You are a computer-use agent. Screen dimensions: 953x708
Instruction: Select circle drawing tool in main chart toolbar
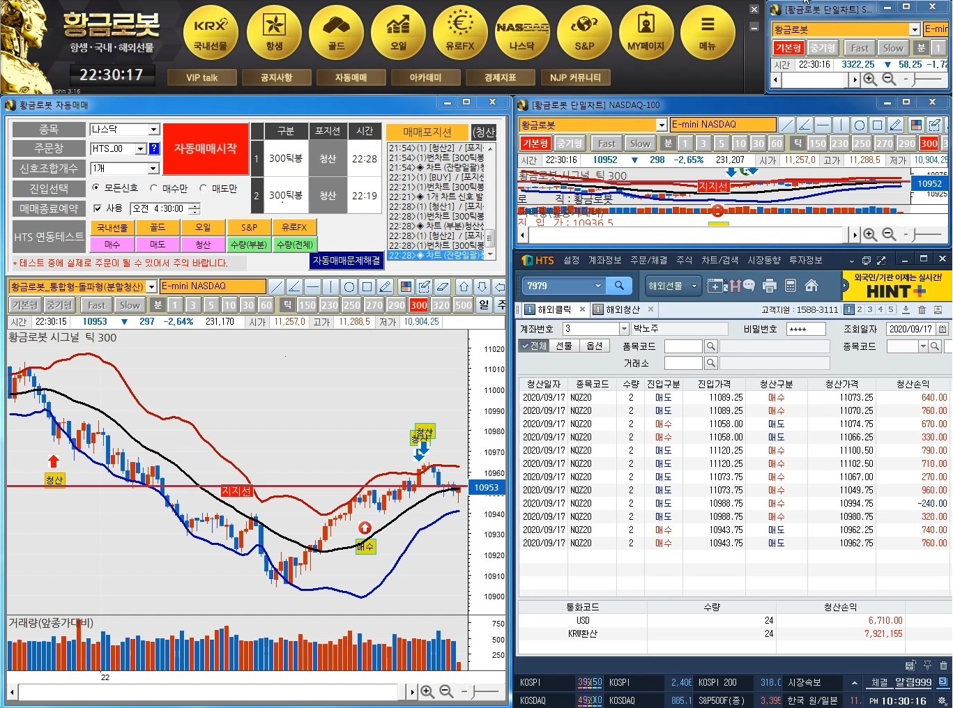point(349,286)
